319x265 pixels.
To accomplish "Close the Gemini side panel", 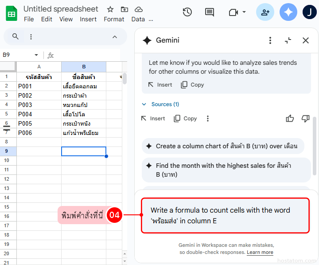I will 306,40.
